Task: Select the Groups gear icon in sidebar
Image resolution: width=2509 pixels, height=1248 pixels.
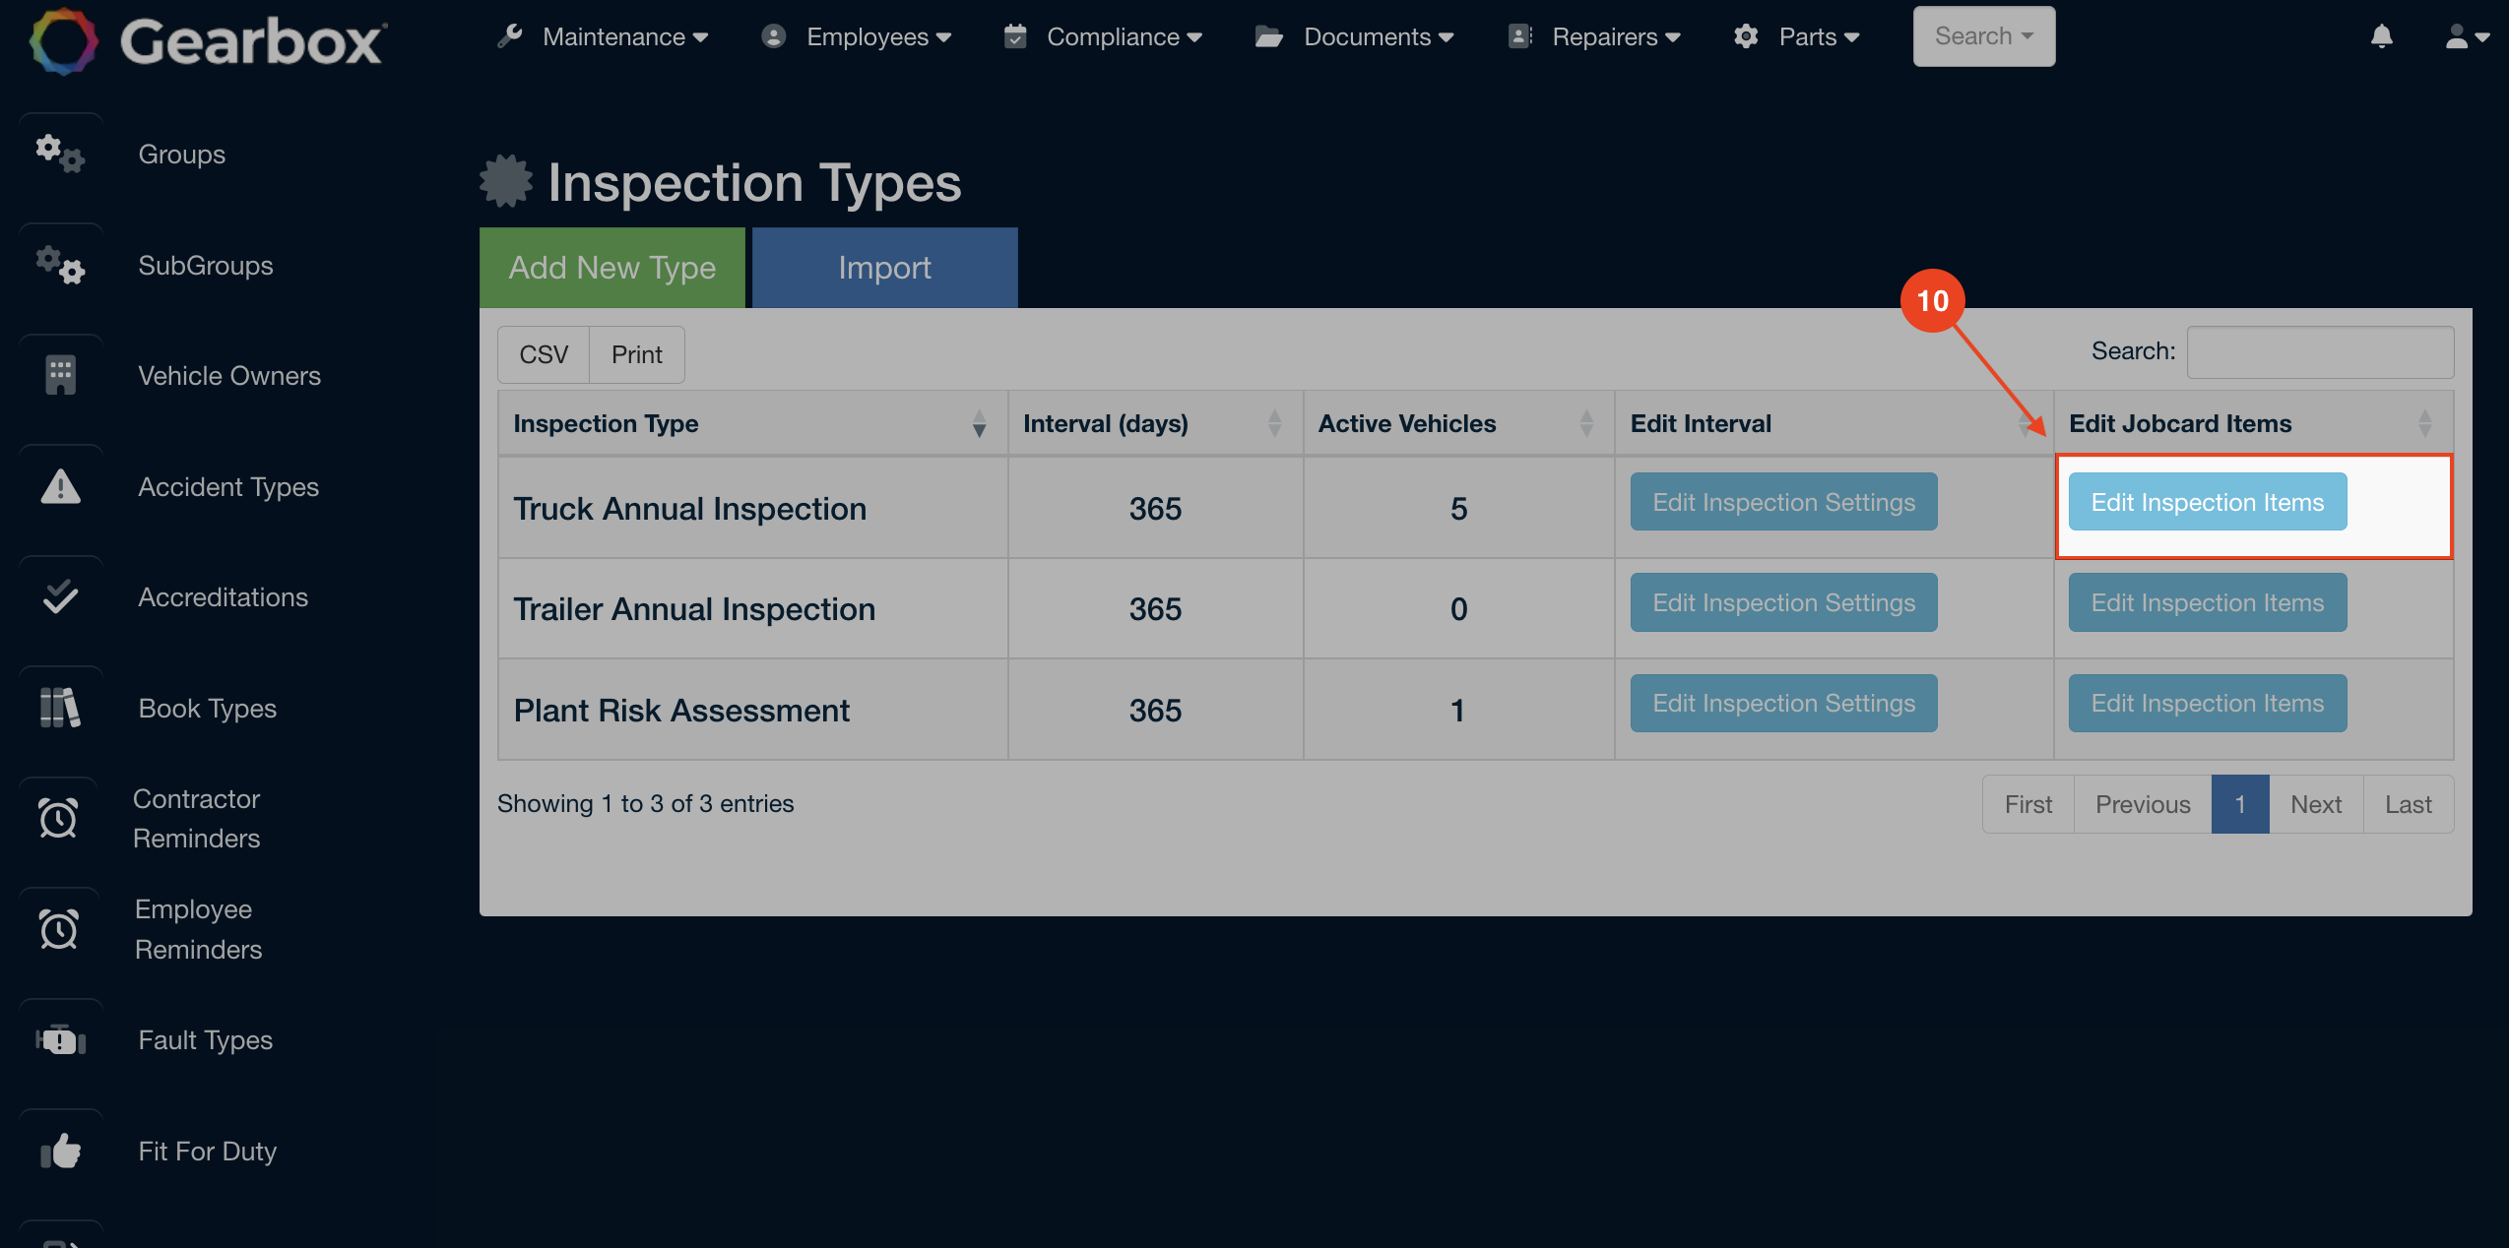Action: click(x=60, y=154)
